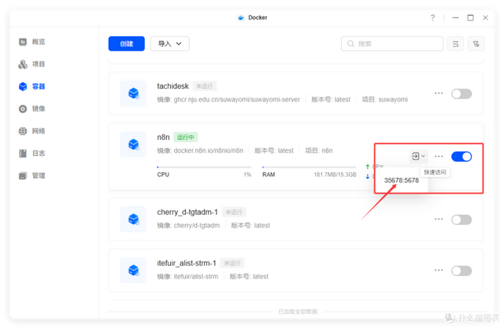This screenshot has height=328, width=504.
Task: Switch to the 网络 network section
Action: click(x=31, y=131)
